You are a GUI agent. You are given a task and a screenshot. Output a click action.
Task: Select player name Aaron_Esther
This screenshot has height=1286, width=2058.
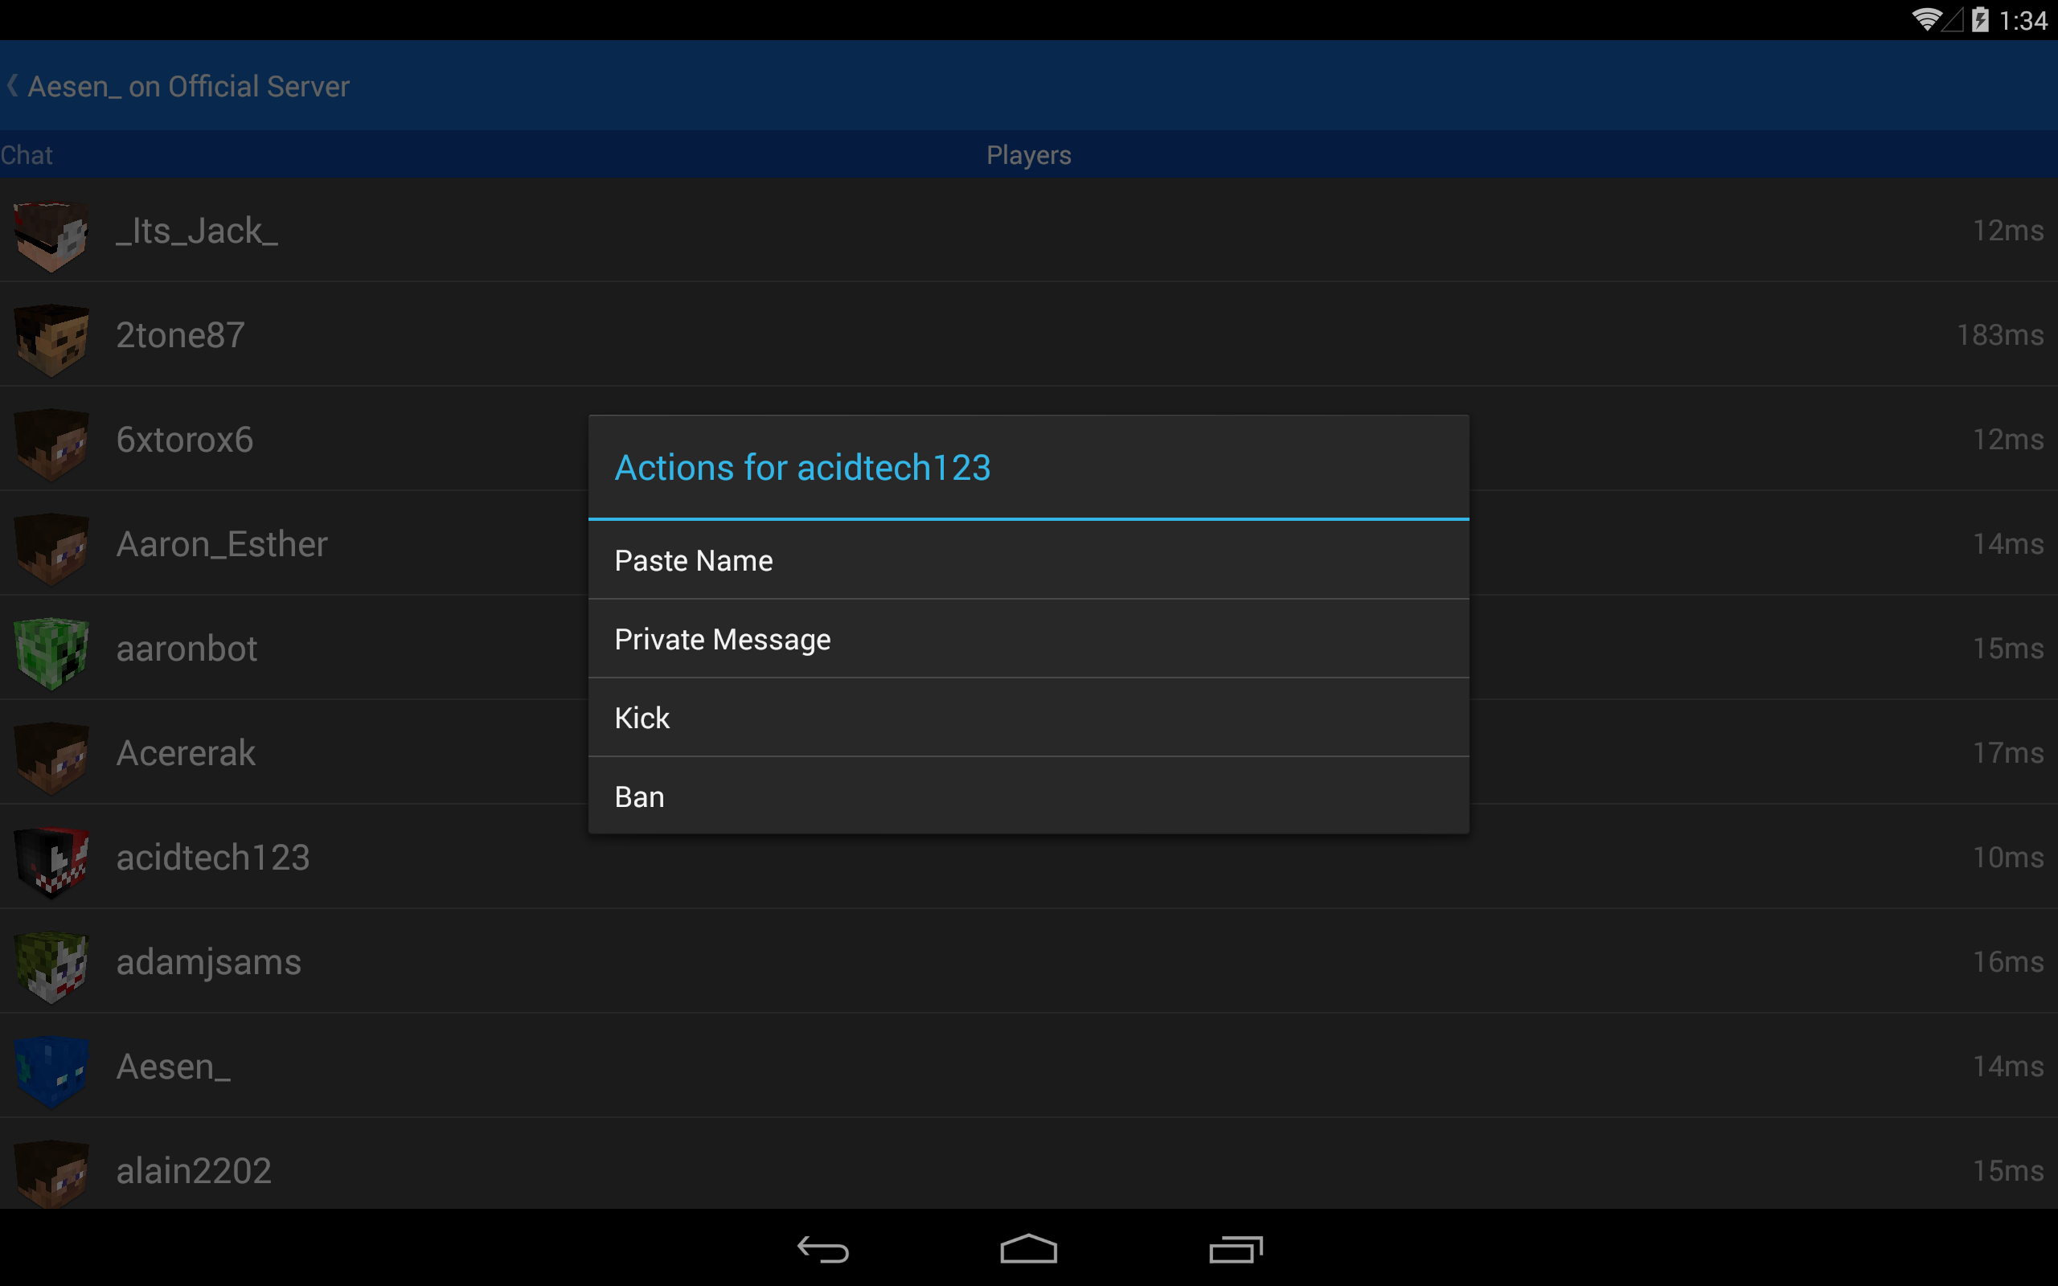pyautogui.click(x=221, y=544)
